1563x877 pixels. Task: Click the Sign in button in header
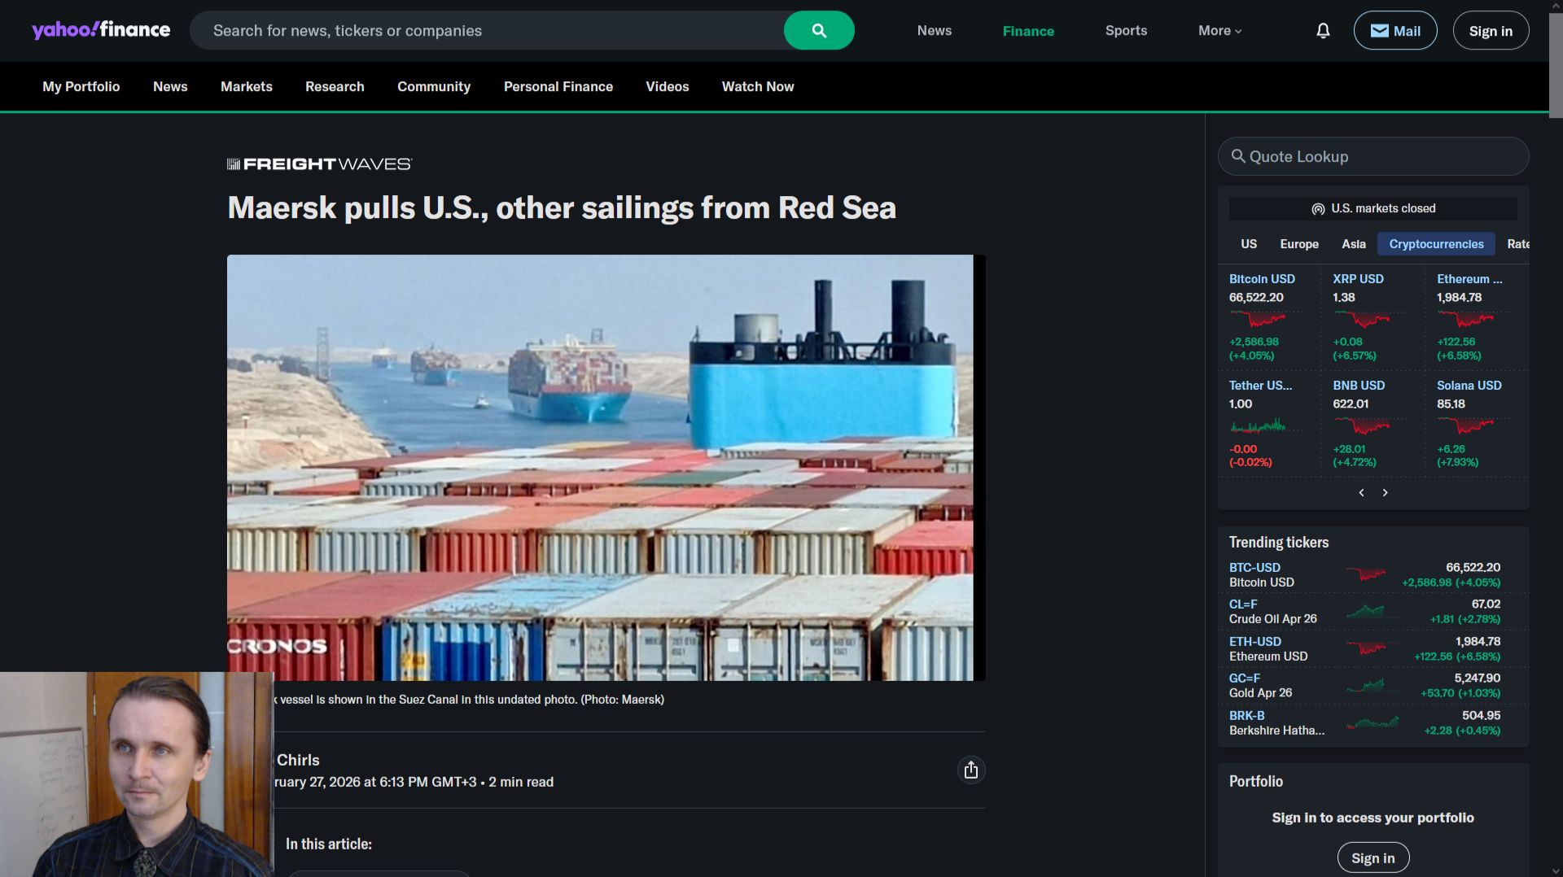coord(1491,30)
